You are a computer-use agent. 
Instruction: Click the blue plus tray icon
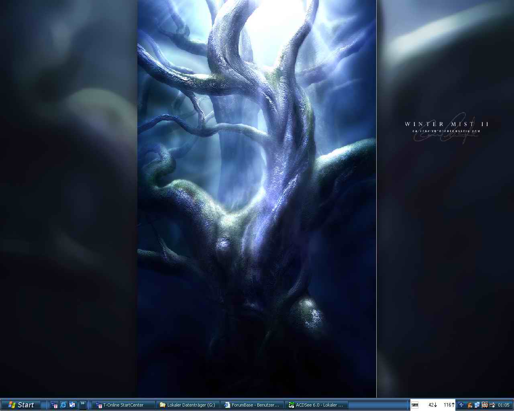[461, 405]
